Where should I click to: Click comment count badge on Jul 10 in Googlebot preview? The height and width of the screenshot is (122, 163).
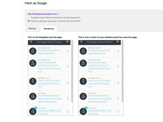(35, 108)
